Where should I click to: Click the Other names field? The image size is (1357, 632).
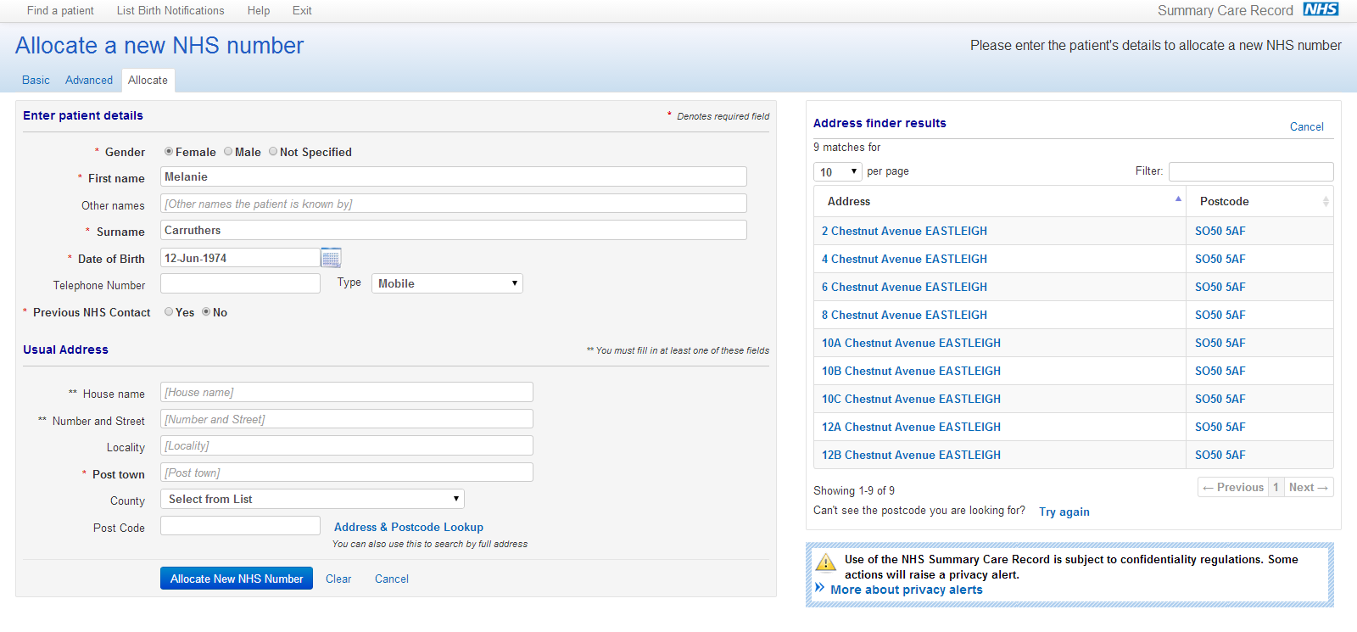454,204
